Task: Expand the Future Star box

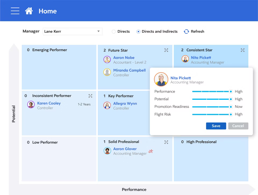Action: tap(166, 50)
